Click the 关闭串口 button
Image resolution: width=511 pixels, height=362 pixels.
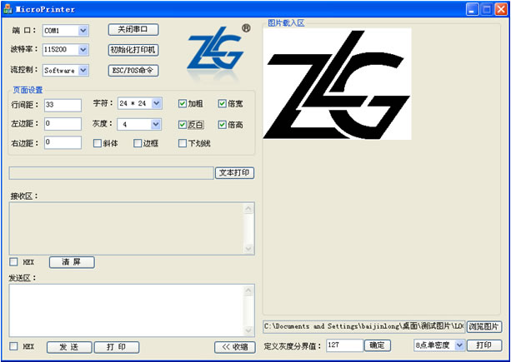point(133,29)
